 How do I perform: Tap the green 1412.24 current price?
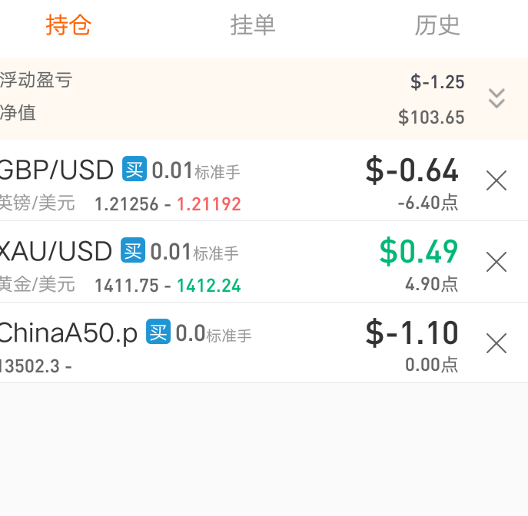point(209,286)
